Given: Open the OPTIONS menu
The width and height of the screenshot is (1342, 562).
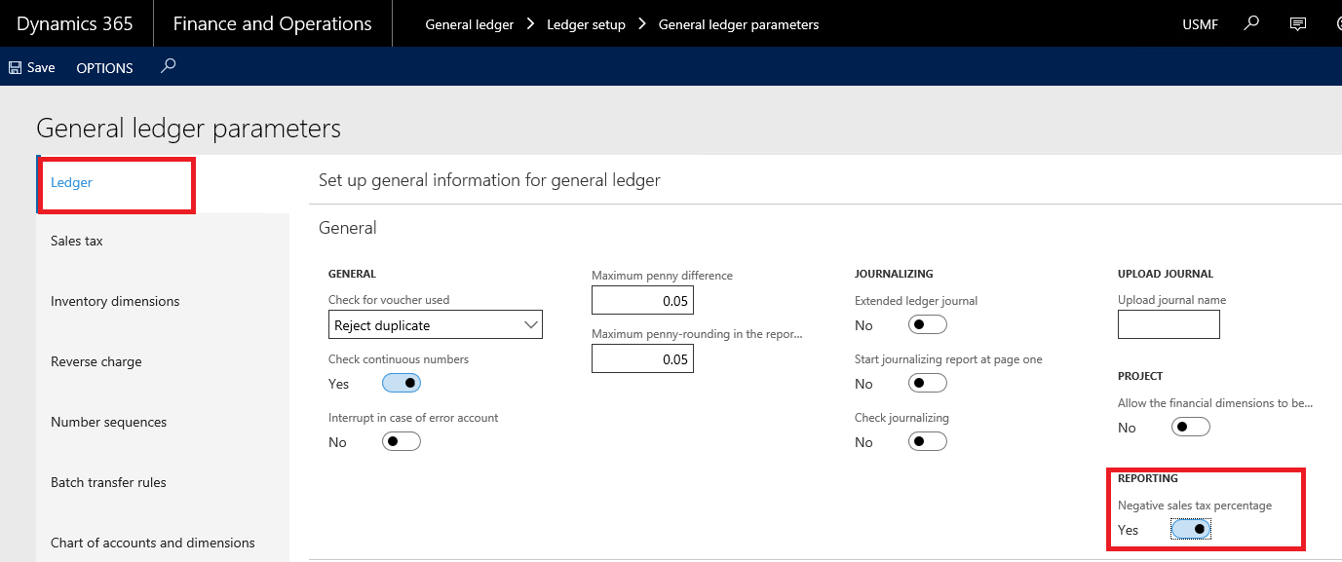Looking at the screenshot, I should click(x=105, y=68).
